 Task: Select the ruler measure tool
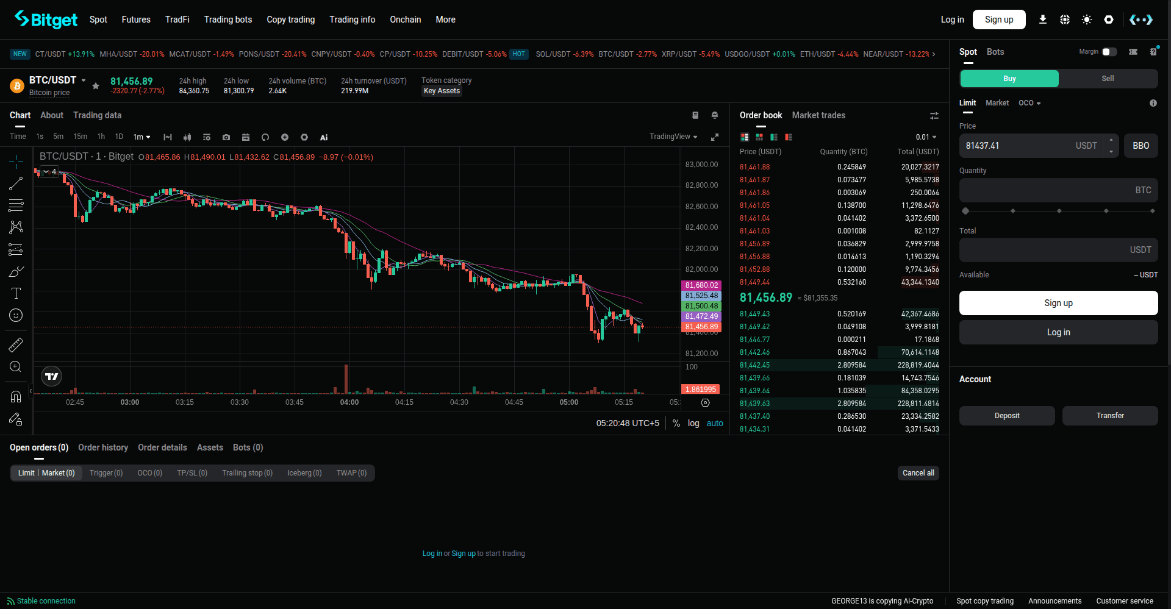pos(16,344)
